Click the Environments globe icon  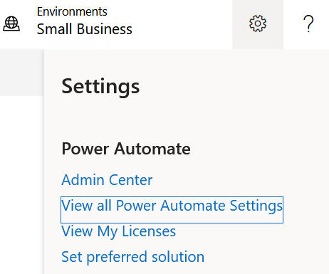coord(11,23)
